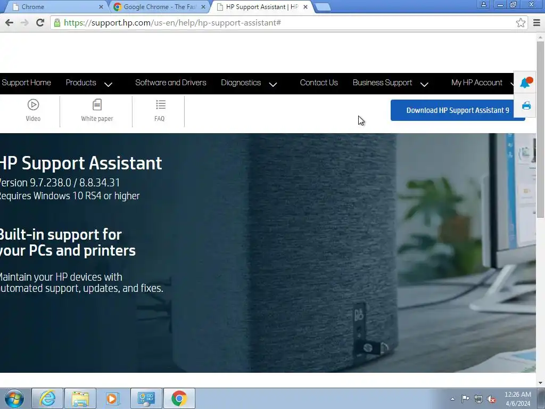This screenshot has width=545, height=409.
Task: Click Download HP Support Assistant 9
Action: click(x=457, y=110)
